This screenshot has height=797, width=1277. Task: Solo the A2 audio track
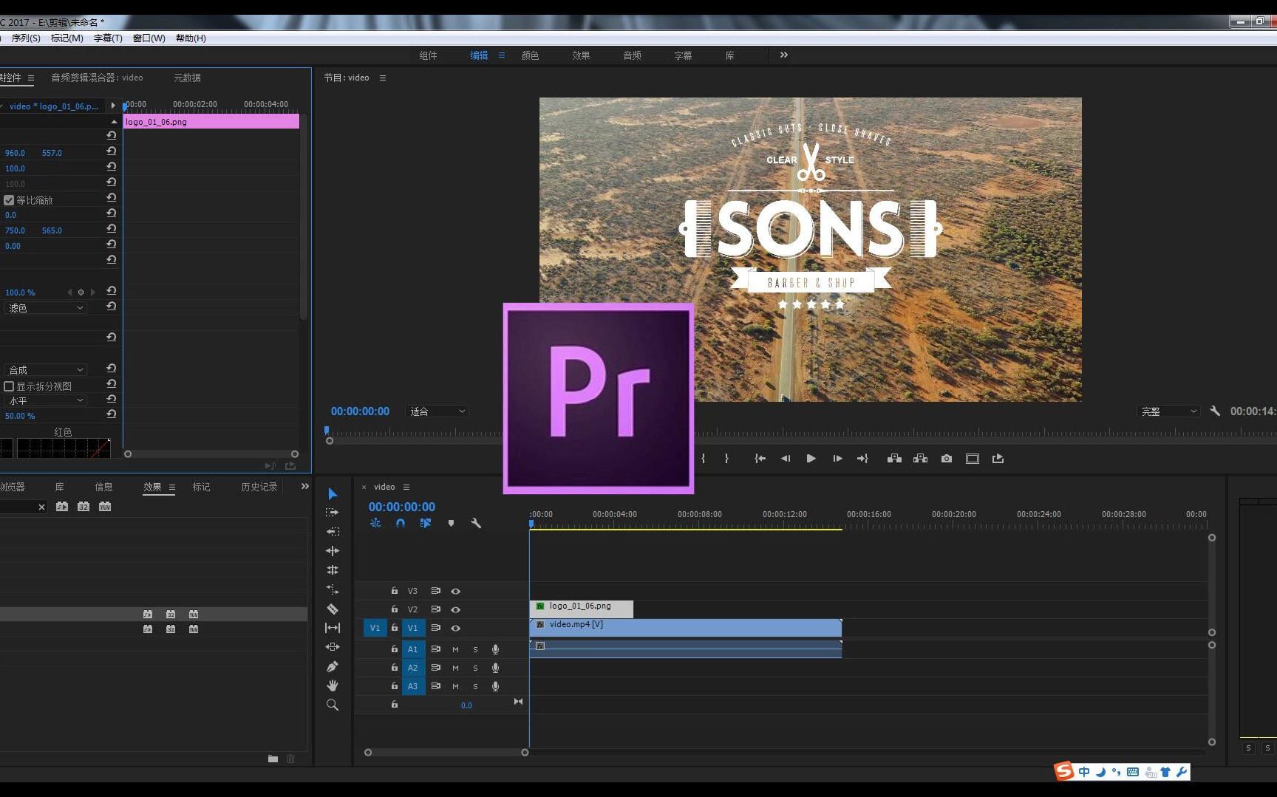pyautogui.click(x=475, y=668)
